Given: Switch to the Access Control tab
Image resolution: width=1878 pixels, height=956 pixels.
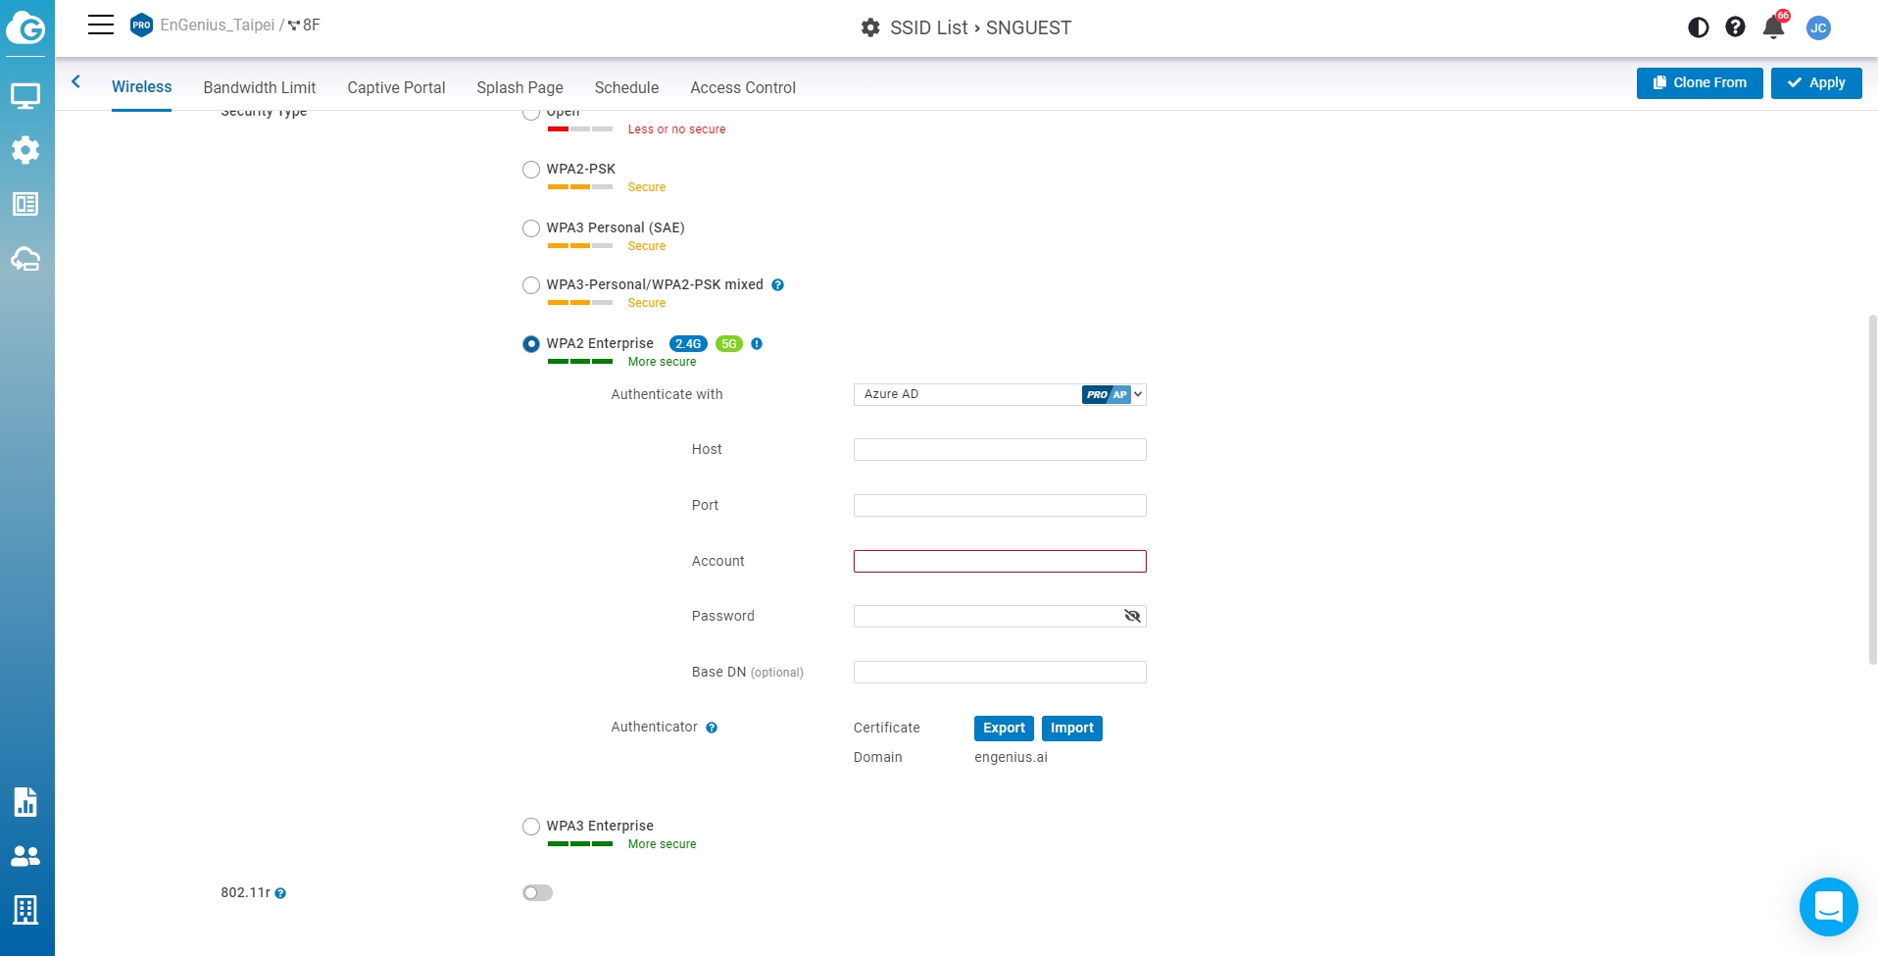Looking at the screenshot, I should (x=742, y=87).
